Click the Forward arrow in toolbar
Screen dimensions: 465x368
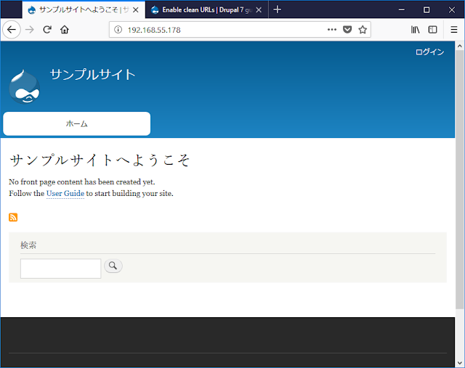point(29,30)
